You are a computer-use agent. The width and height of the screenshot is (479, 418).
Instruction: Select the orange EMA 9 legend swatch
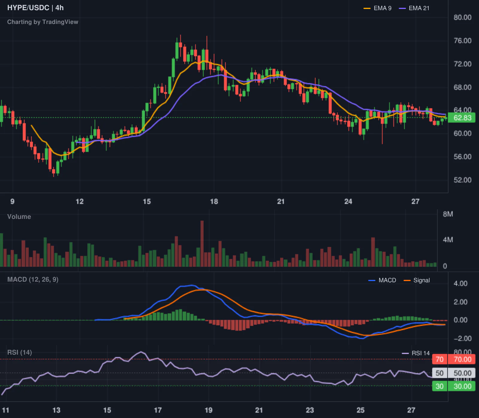pyautogui.click(x=367, y=8)
